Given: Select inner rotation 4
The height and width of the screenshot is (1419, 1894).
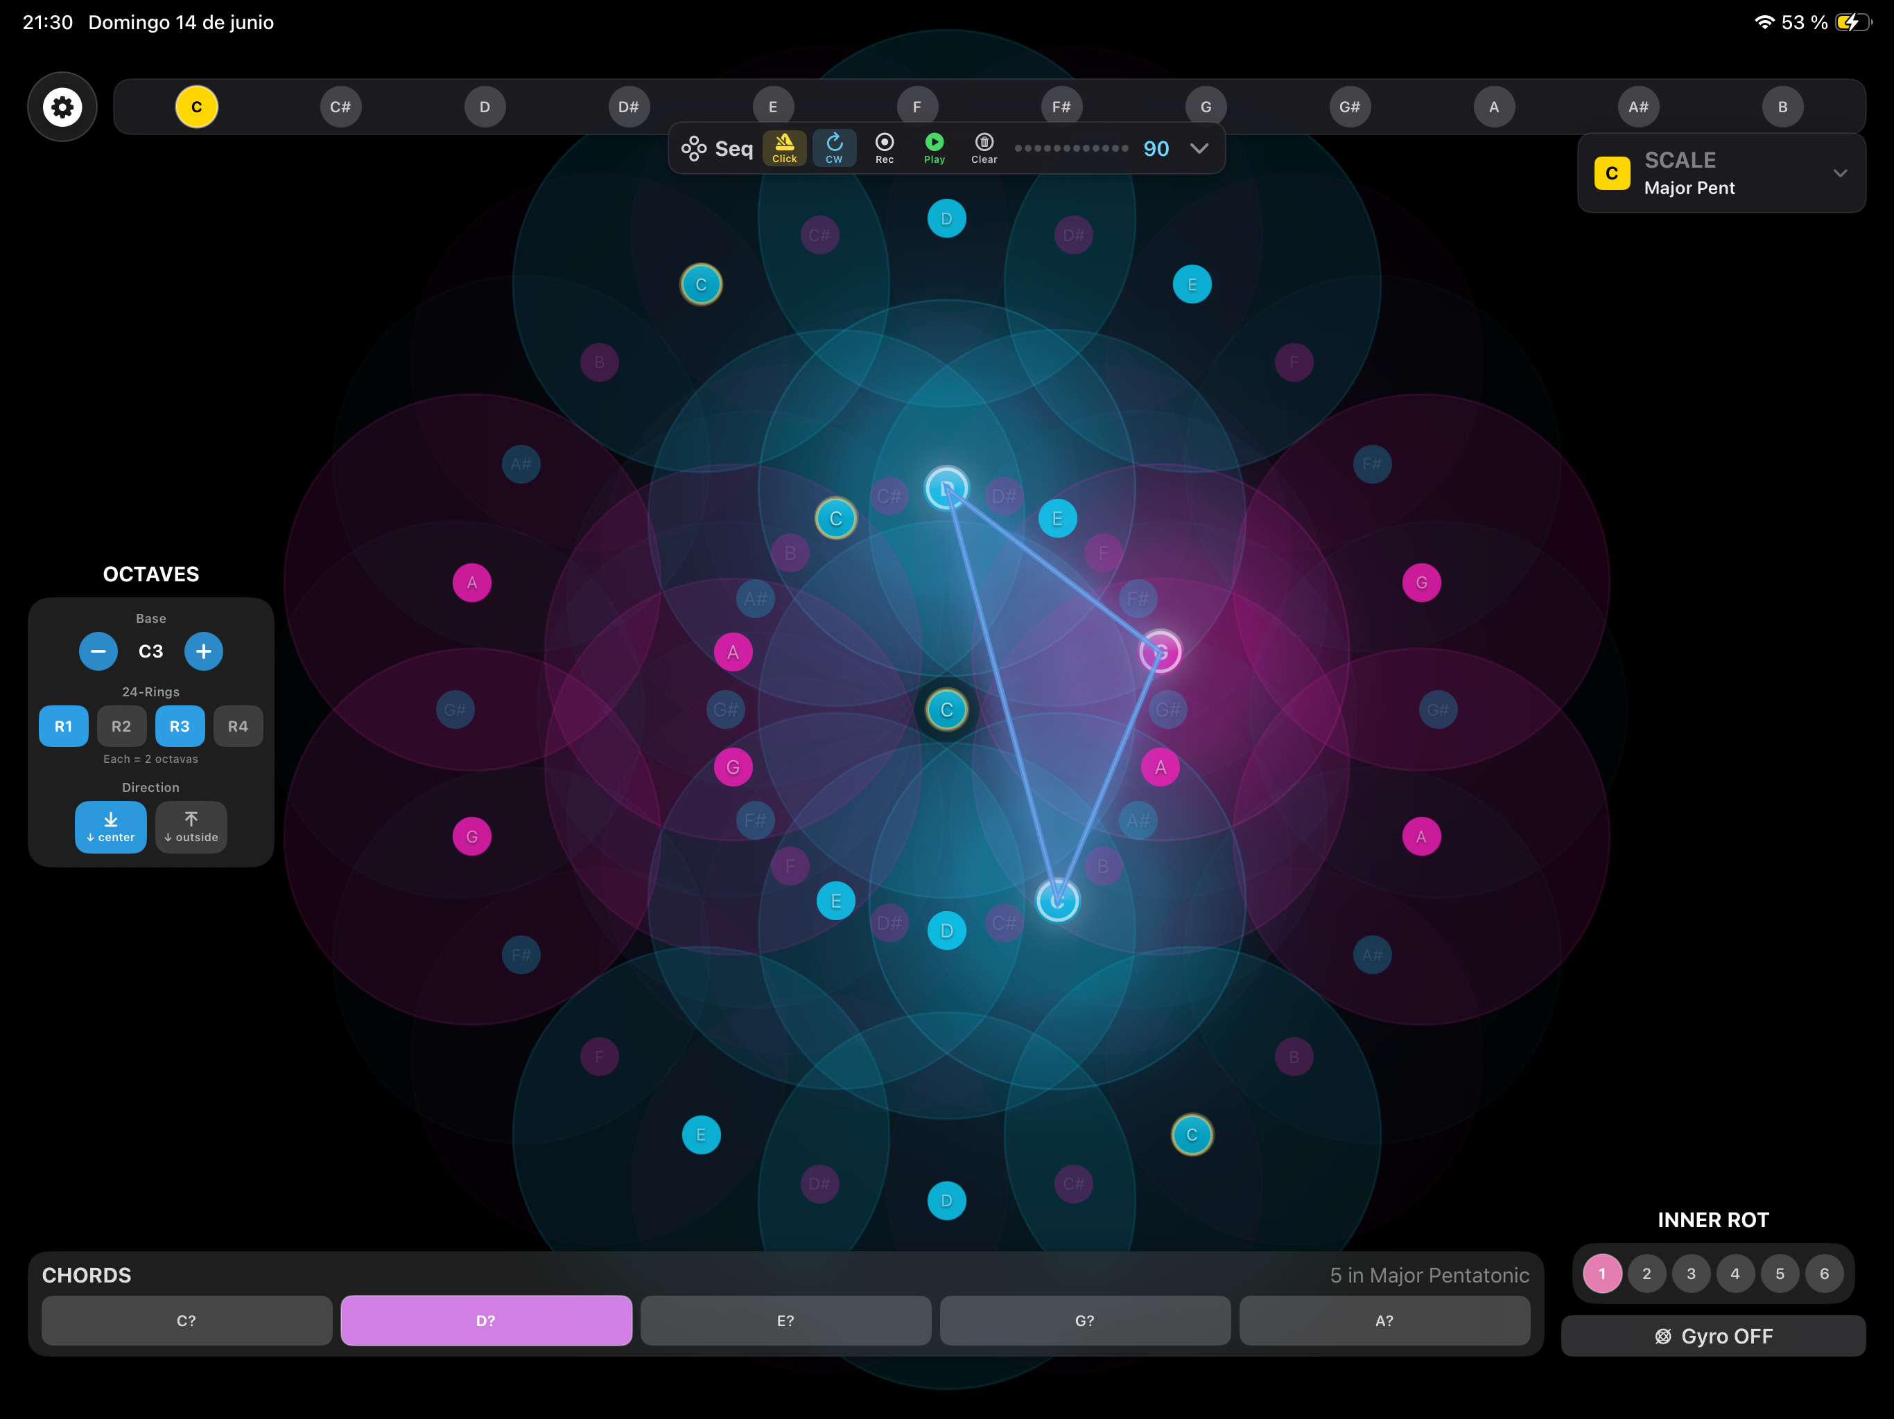Looking at the screenshot, I should tap(1736, 1273).
